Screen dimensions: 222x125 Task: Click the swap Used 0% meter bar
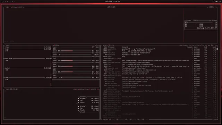click(76, 55)
